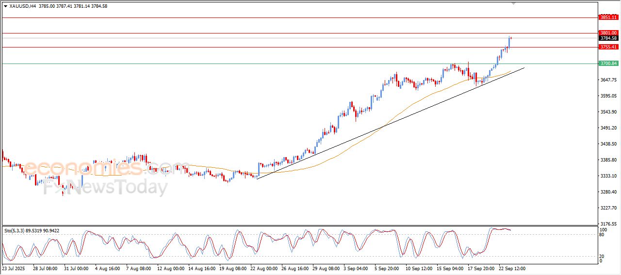Click the 3801.00 resistance price label

(608, 33)
